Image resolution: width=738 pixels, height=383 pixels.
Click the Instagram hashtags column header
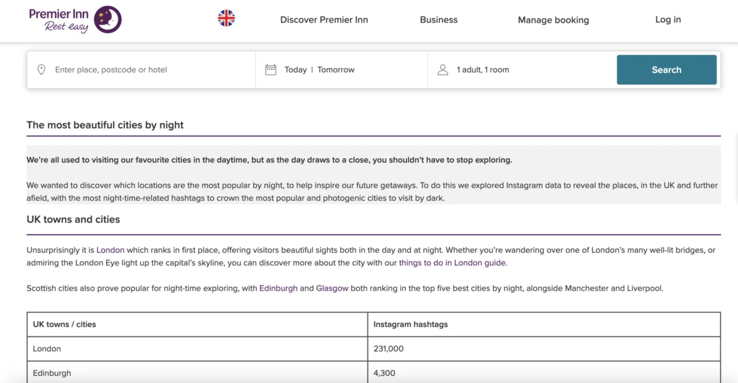410,324
